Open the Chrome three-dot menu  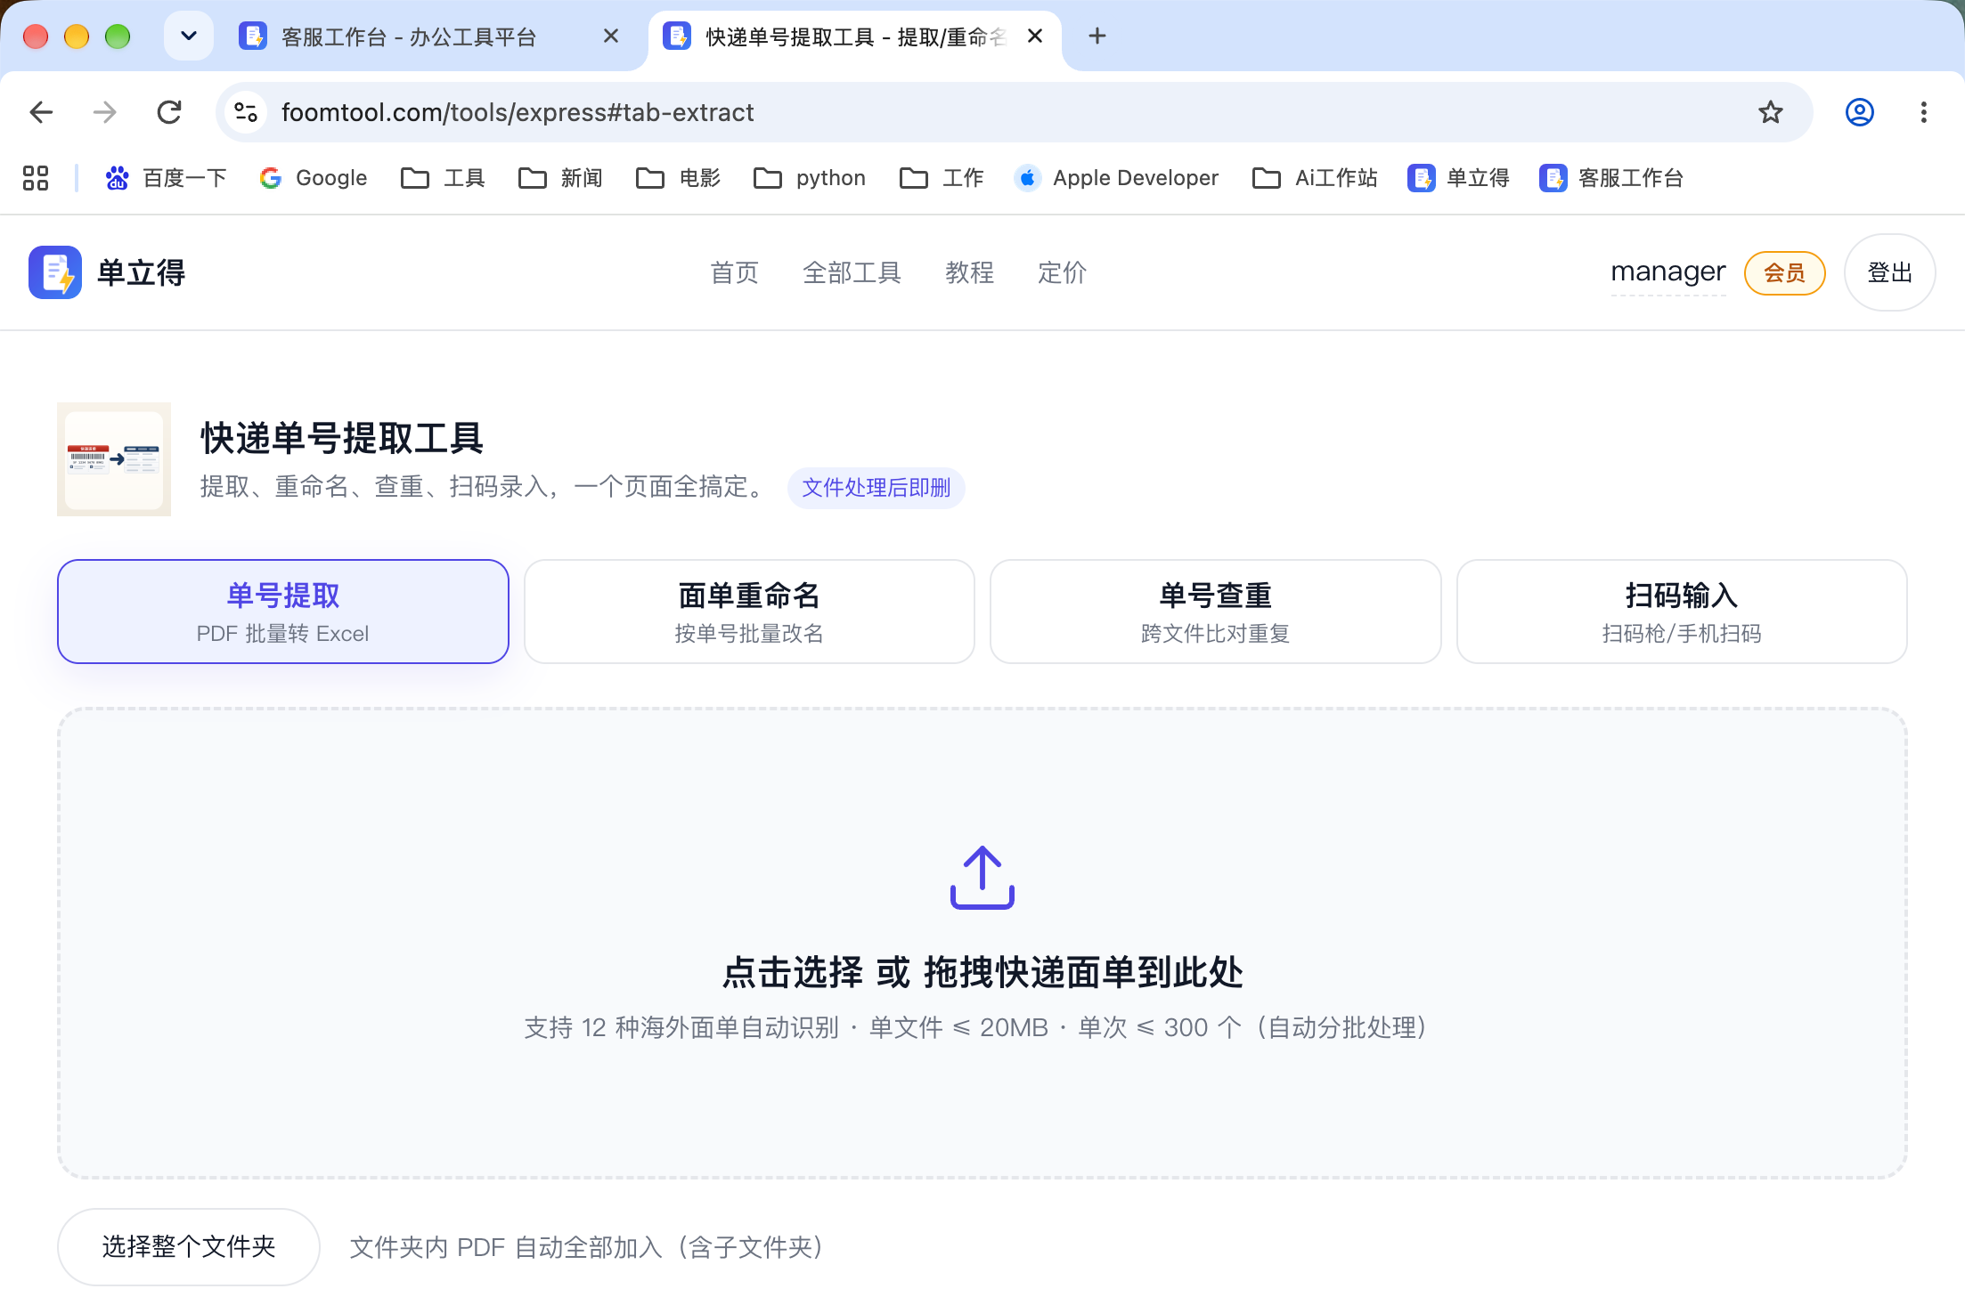click(x=1924, y=112)
